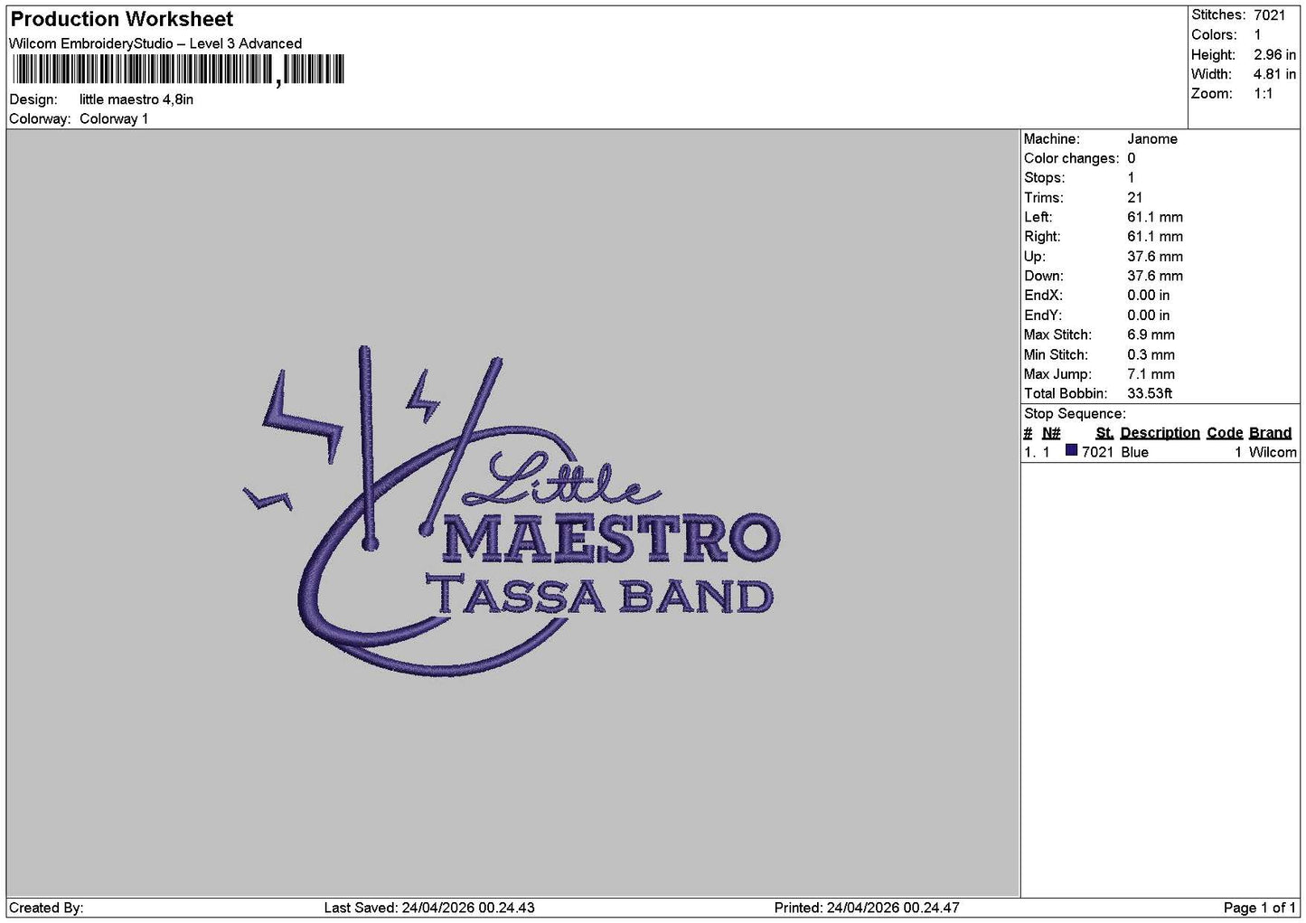Click the 'Right:' label
The image size is (1306, 923).
click(1042, 237)
